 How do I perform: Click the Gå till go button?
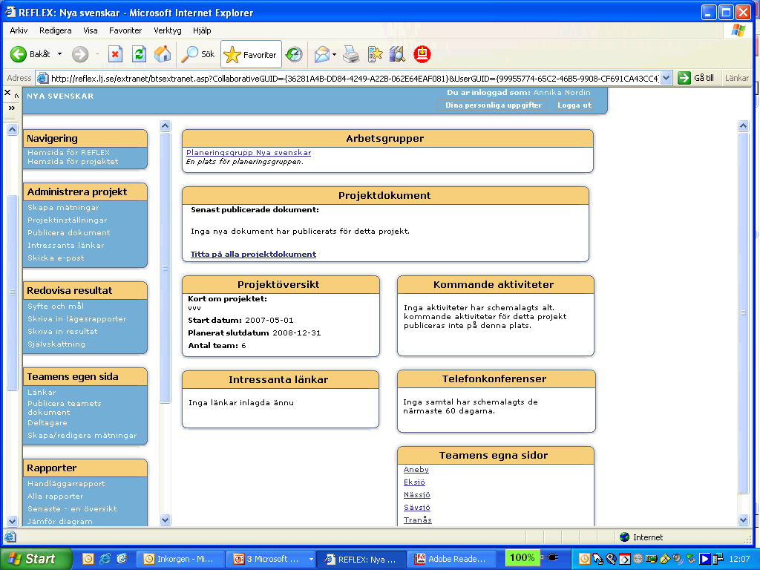(696, 78)
